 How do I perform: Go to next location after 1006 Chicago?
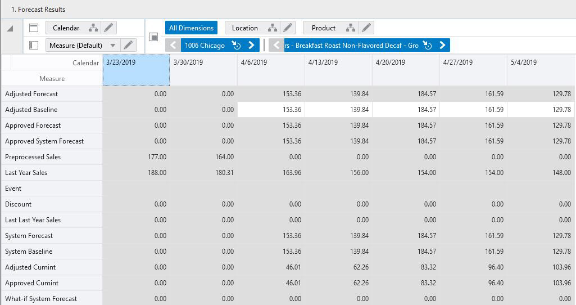tap(252, 45)
